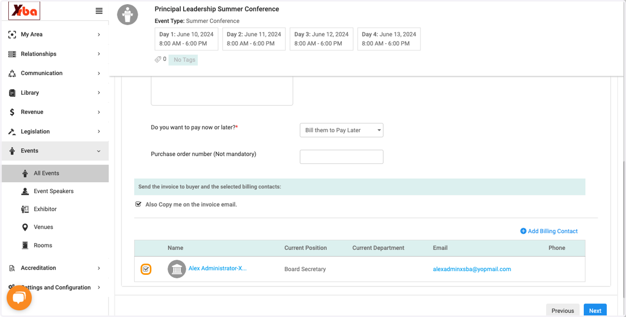Toggle Also Copy me on invoice email
Image resolution: width=626 pixels, height=317 pixels.
138,205
